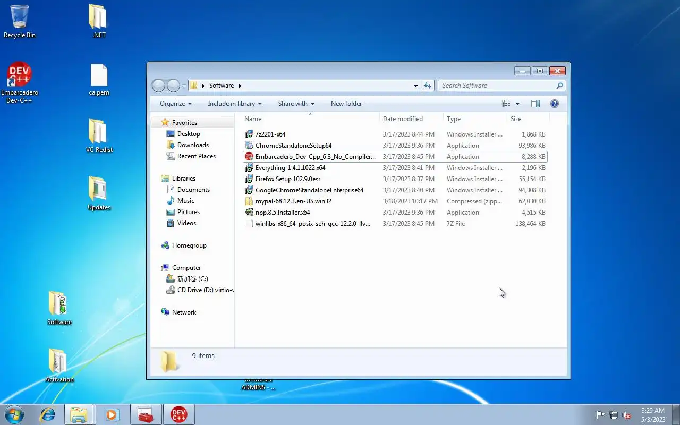Click the network tray icon

(614, 415)
